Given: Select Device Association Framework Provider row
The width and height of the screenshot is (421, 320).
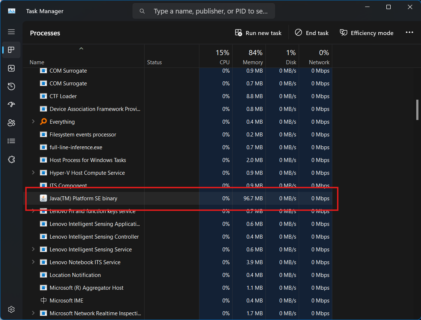Looking at the screenshot, I should 178,109.
